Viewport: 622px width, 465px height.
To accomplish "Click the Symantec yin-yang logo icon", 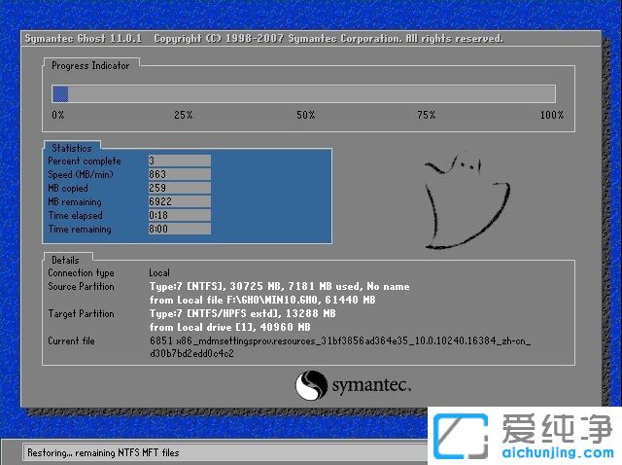I will [311, 385].
